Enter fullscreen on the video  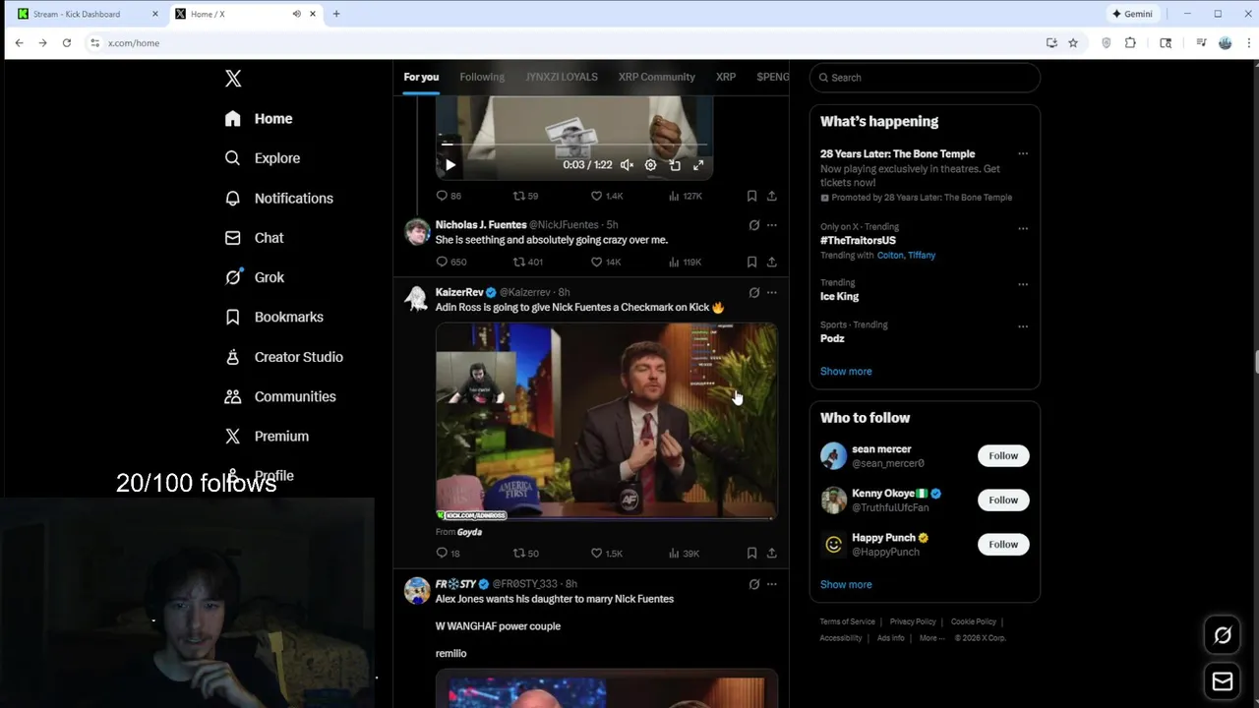698,165
